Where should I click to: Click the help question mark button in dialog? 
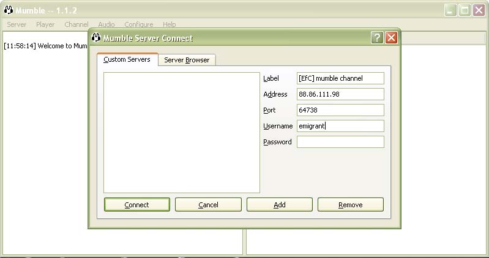[377, 38]
